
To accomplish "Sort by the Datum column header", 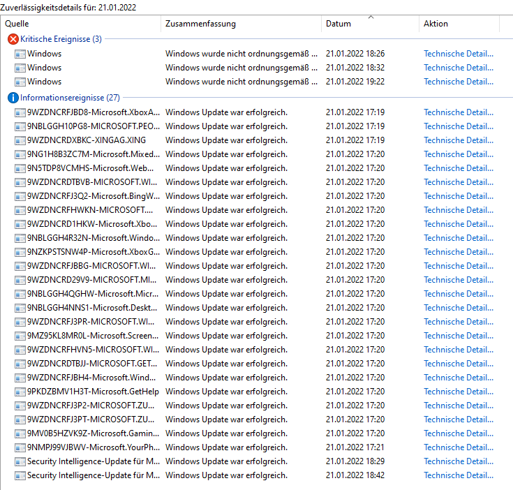I will [x=370, y=24].
